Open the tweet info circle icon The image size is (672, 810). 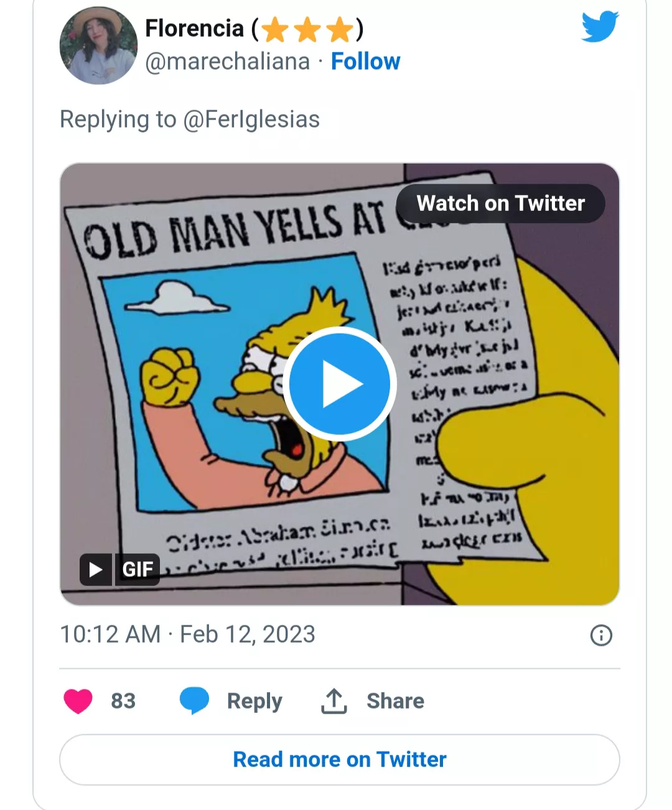click(601, 635)
